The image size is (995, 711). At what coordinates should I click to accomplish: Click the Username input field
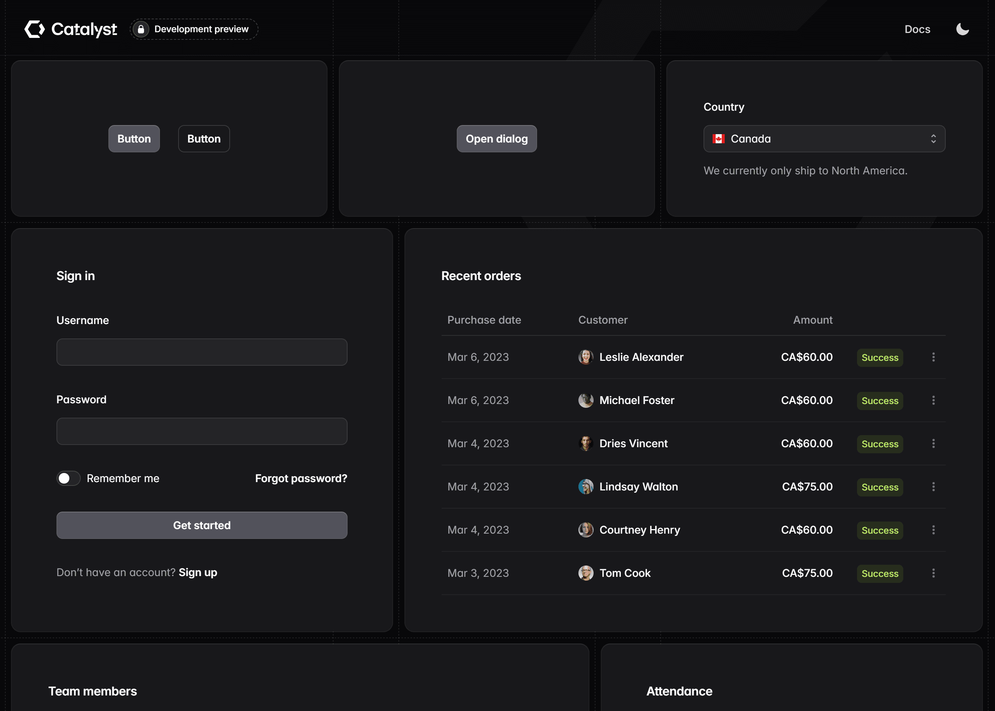[201, 352]
